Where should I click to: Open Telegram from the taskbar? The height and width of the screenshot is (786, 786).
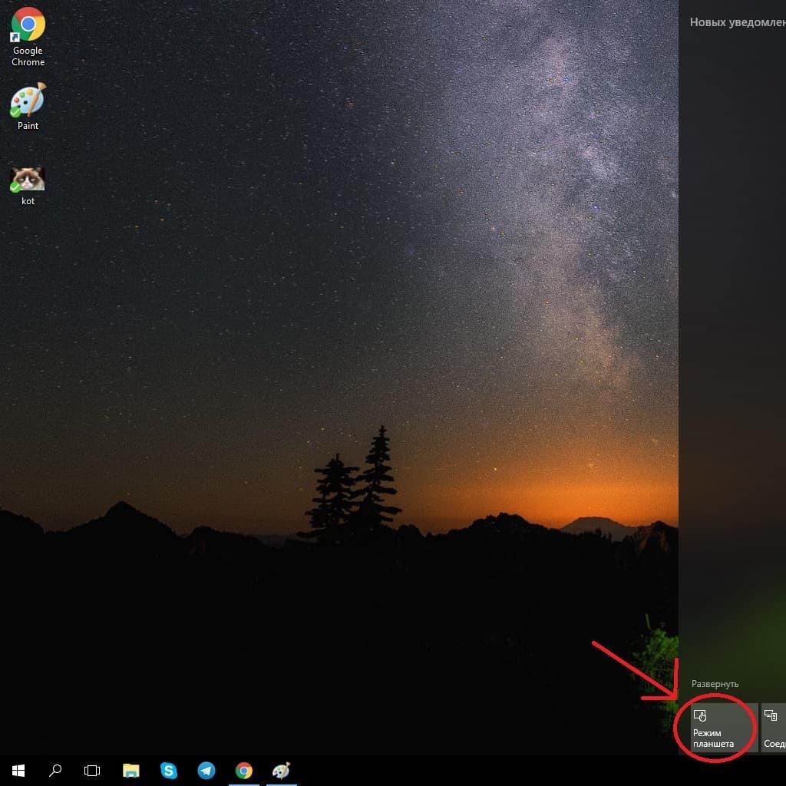click(206, 771)
